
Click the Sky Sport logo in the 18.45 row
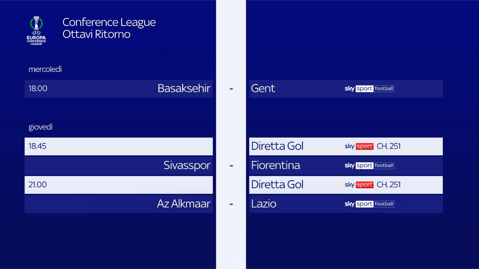pos(359,146)
